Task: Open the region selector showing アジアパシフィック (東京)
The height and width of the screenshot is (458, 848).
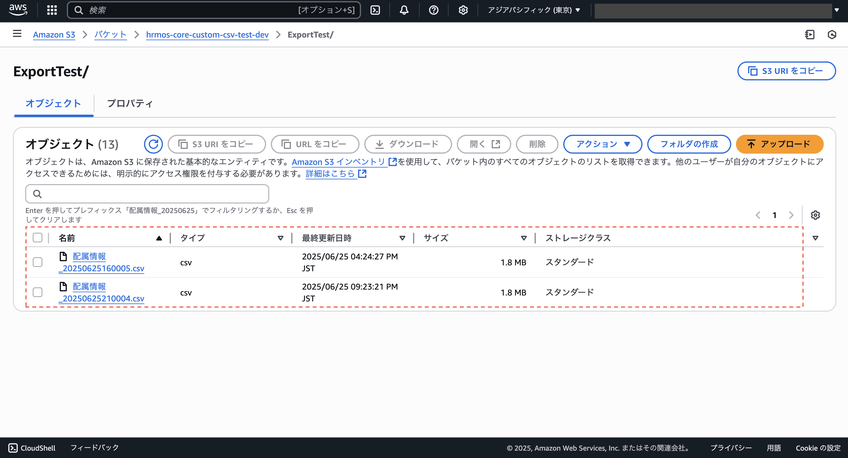Action: point(533,10)
